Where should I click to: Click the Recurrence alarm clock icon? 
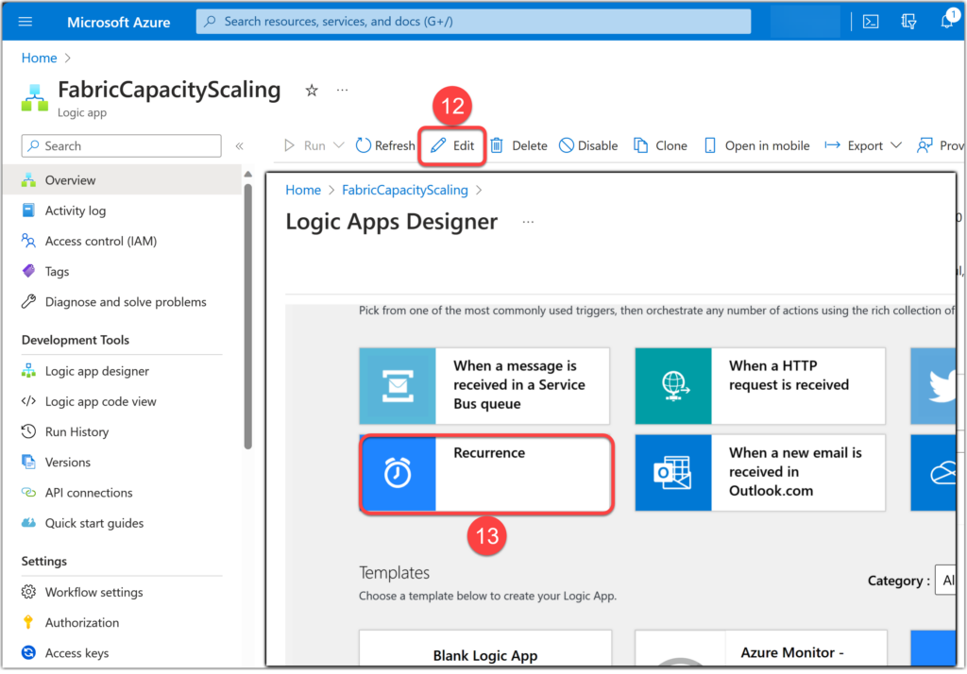pos(398,473)
